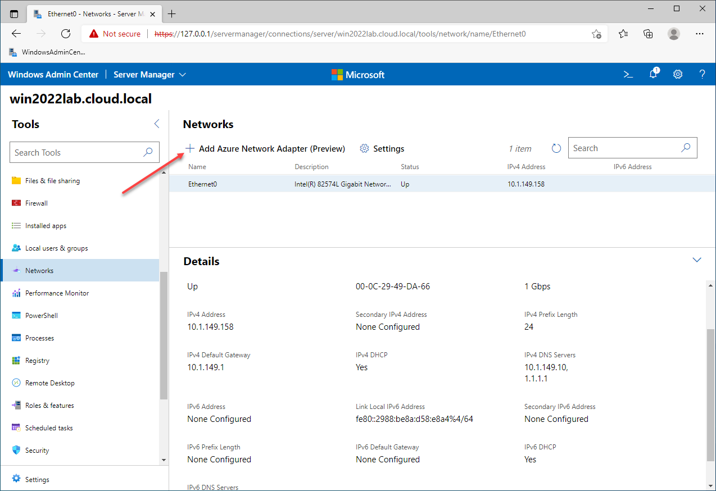Open browser Settings and more menu
Screen dimensions: 716x491
(x=700, y=34)
